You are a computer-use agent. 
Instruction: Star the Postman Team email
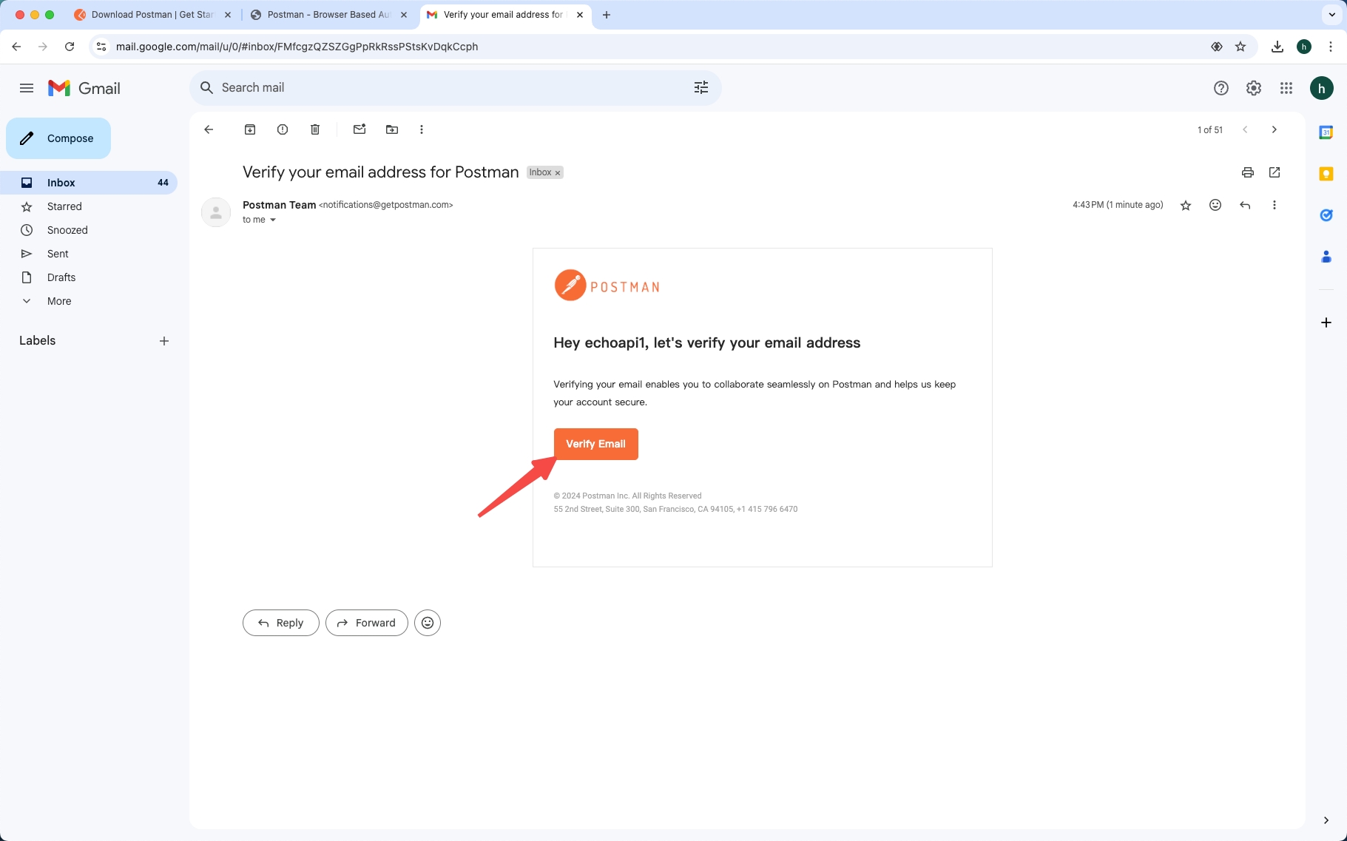click(x=1185, y=205)
